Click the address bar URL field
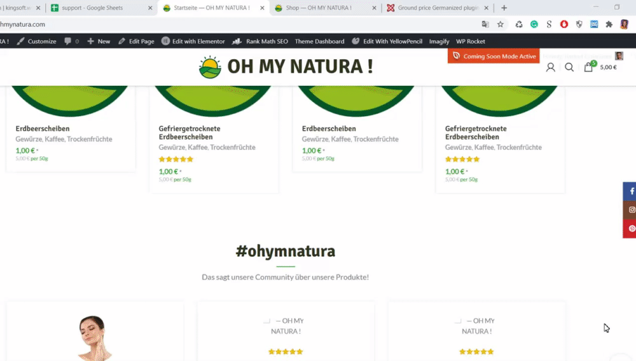The image size is (636, 361). (239, 24)
